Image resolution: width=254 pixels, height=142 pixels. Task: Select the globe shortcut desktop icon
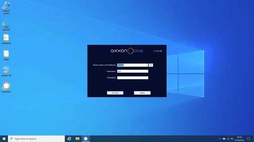[x=6, y=8]
